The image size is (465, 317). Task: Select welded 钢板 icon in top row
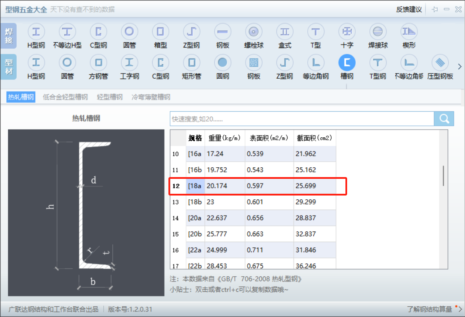pos(222,32)
